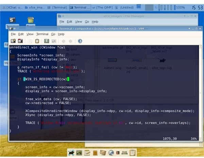This screenshot has width=204, height=158.
Task: Click the 100% battery monitor in top panel
Action: 180,7
